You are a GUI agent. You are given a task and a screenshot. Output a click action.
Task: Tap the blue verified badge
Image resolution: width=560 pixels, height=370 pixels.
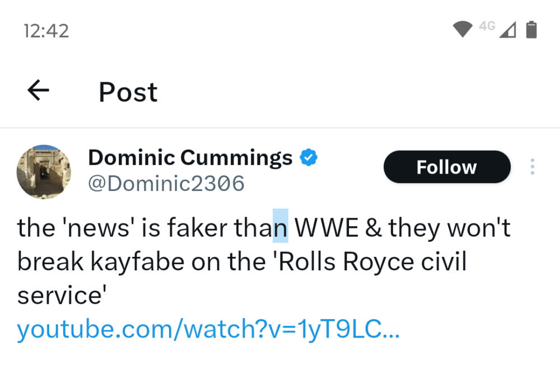(x=309, y=157)
